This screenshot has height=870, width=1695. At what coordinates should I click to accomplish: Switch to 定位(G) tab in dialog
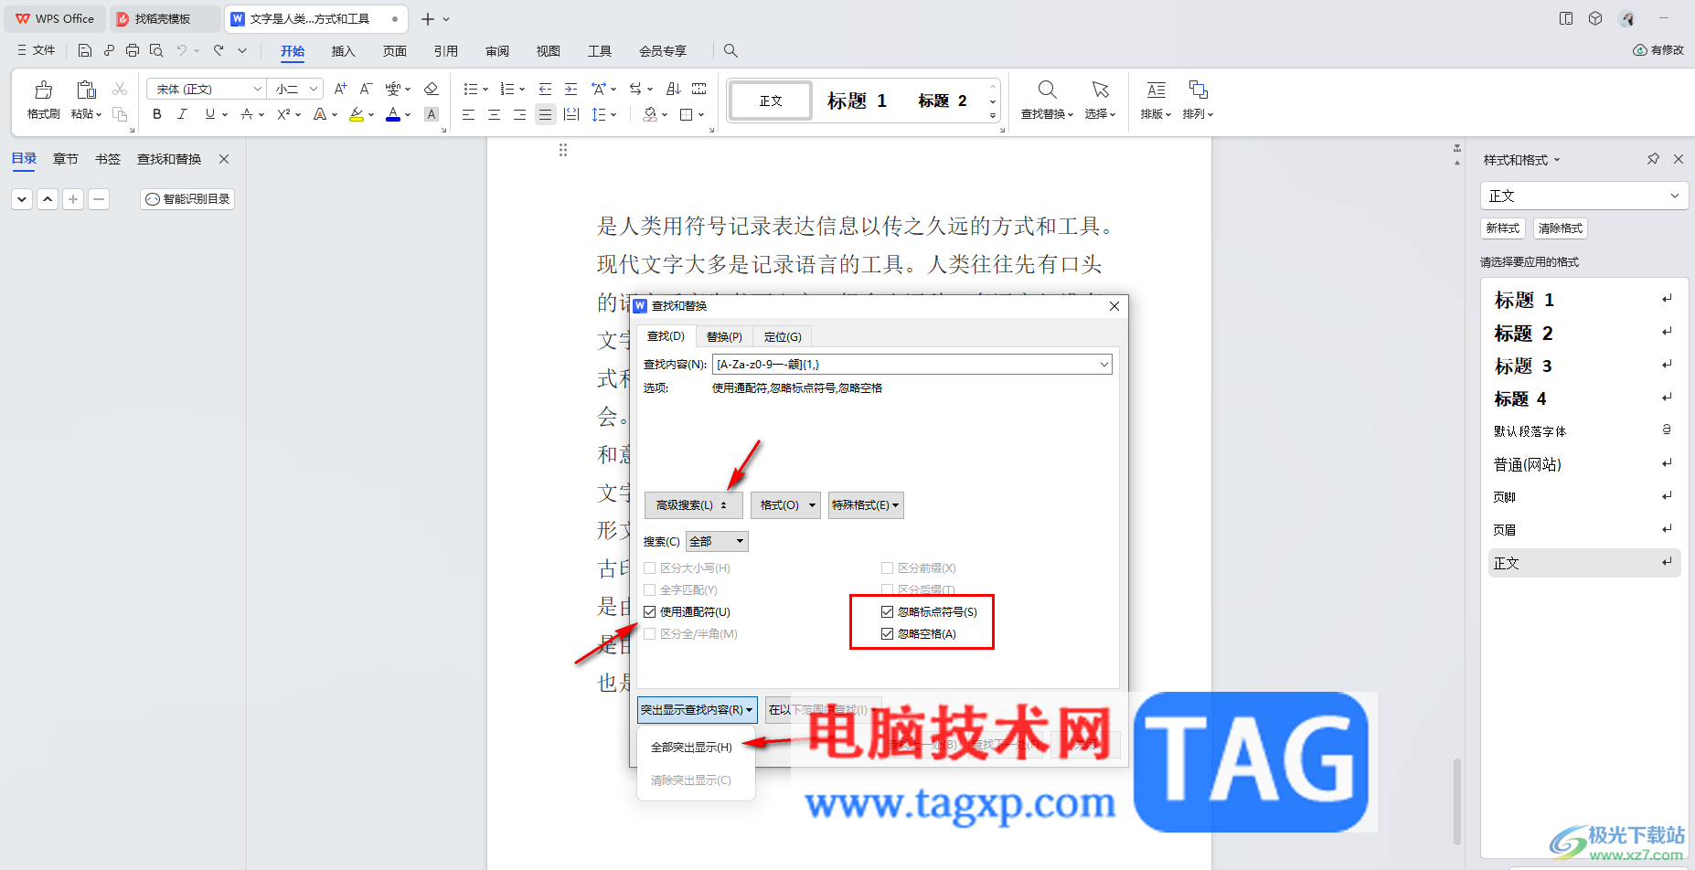click(x=783, y=337)
